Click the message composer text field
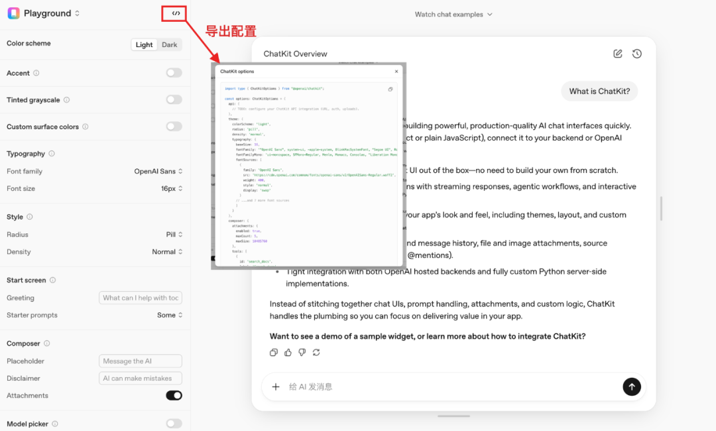716x431 pixels. (452, 387)
